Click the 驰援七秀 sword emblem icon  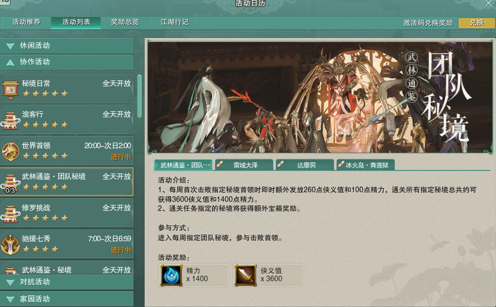click(10, 244)
